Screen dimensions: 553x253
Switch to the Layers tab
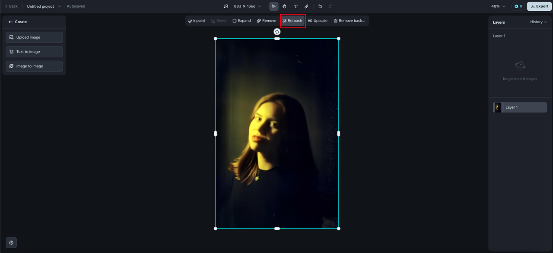(499, 22)
